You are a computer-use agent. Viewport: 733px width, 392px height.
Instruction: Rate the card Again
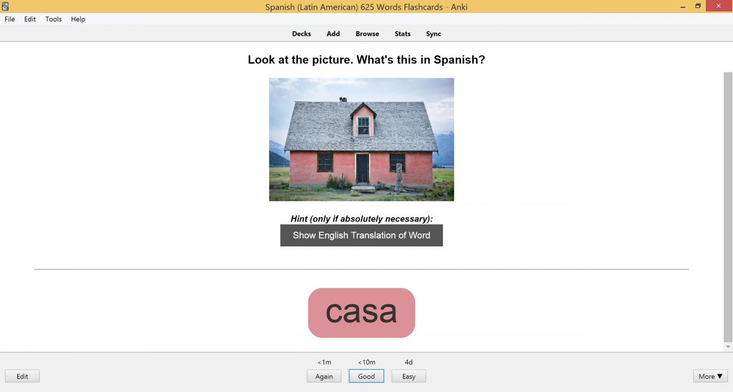[324, 376]
